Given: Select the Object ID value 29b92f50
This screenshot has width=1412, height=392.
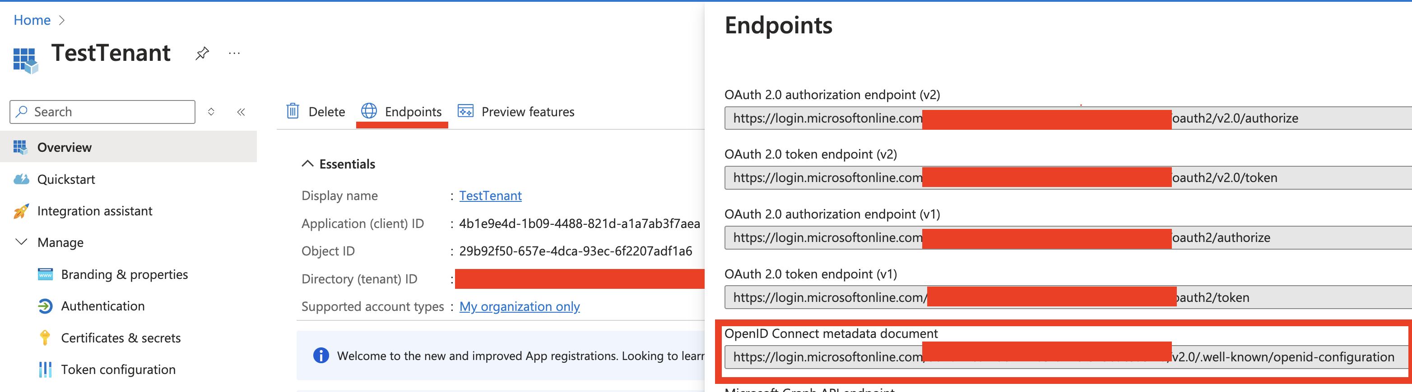Looking at the screenshot, I should [576, 251].
